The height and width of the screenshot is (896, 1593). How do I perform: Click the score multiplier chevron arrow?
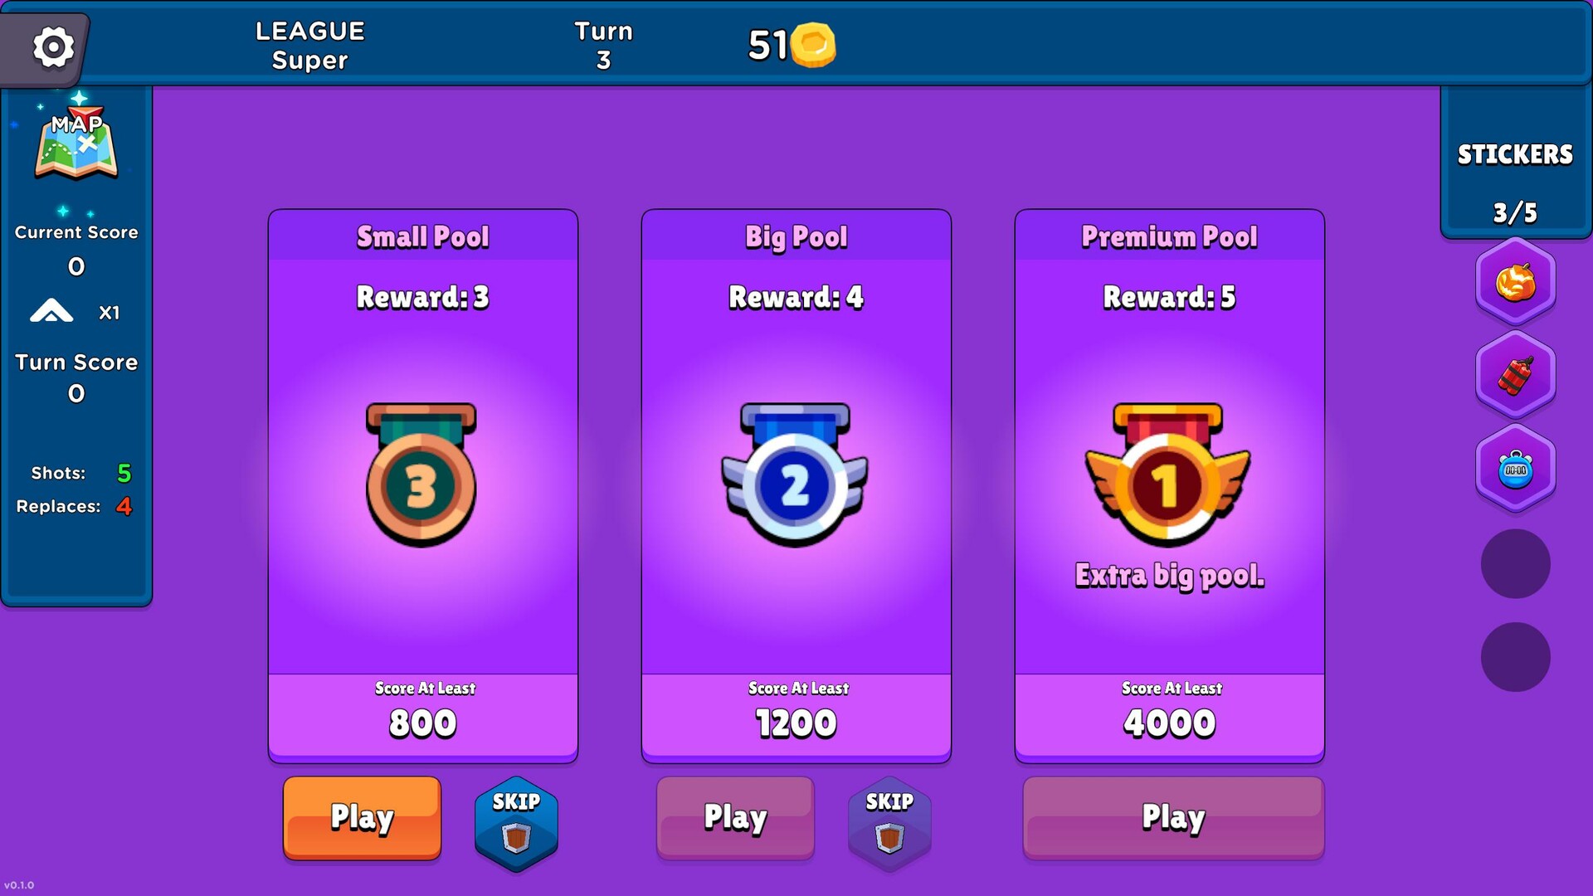pyautogui.click(x=51, y=311)
